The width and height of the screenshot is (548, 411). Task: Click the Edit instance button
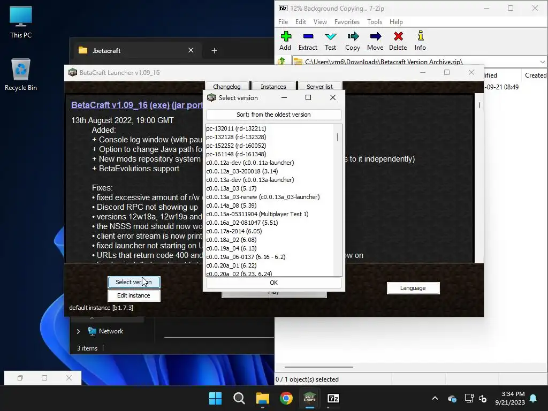133,295
